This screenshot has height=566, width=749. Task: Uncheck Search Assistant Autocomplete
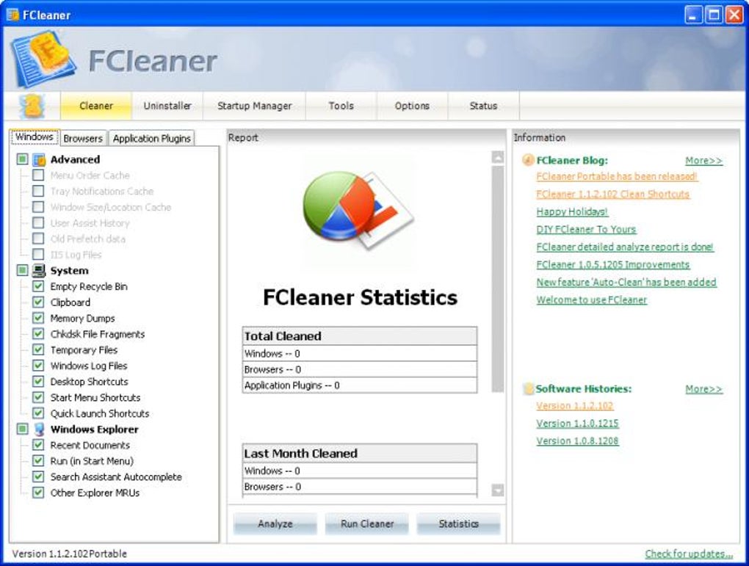click(38, 476)
